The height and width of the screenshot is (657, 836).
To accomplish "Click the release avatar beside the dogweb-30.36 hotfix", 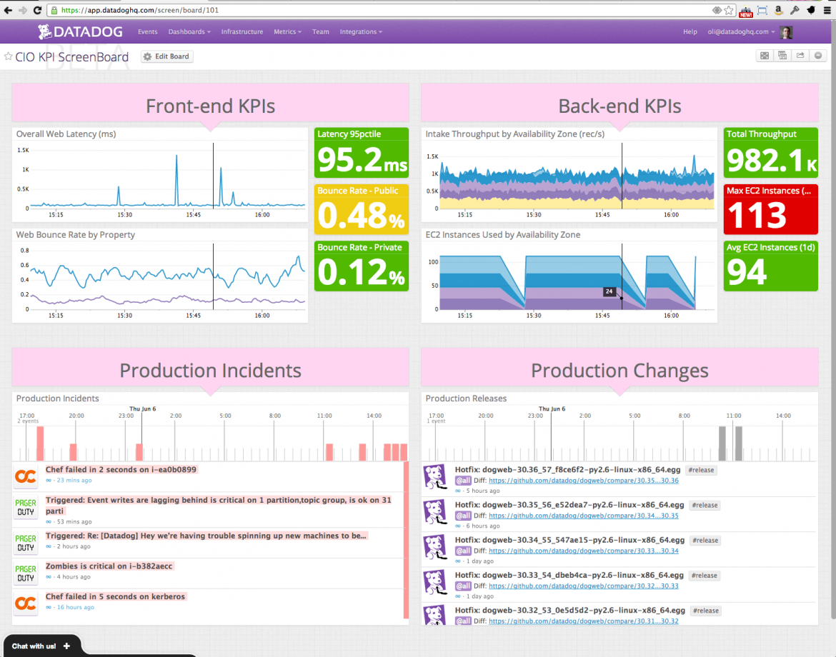I will 435,477.
